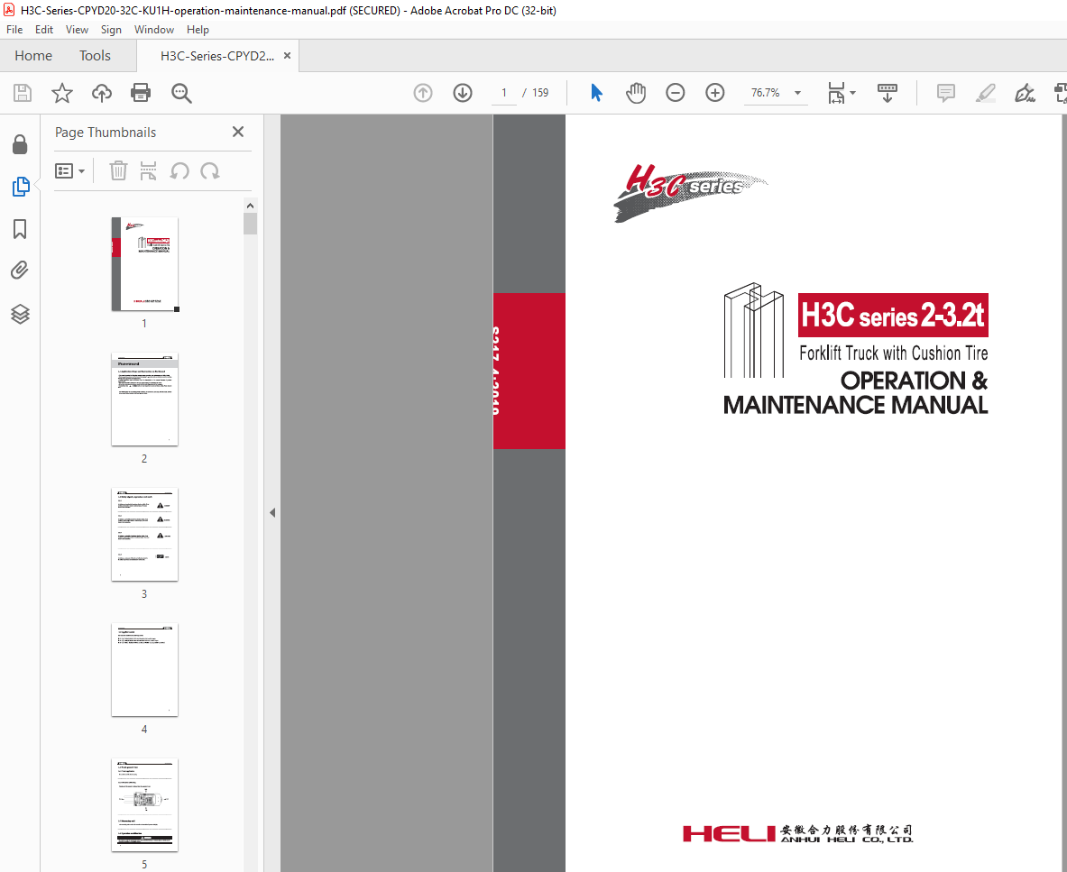Select the arrow Selection tool
This screenshot has width=1067, height=872.
(596, 93)
